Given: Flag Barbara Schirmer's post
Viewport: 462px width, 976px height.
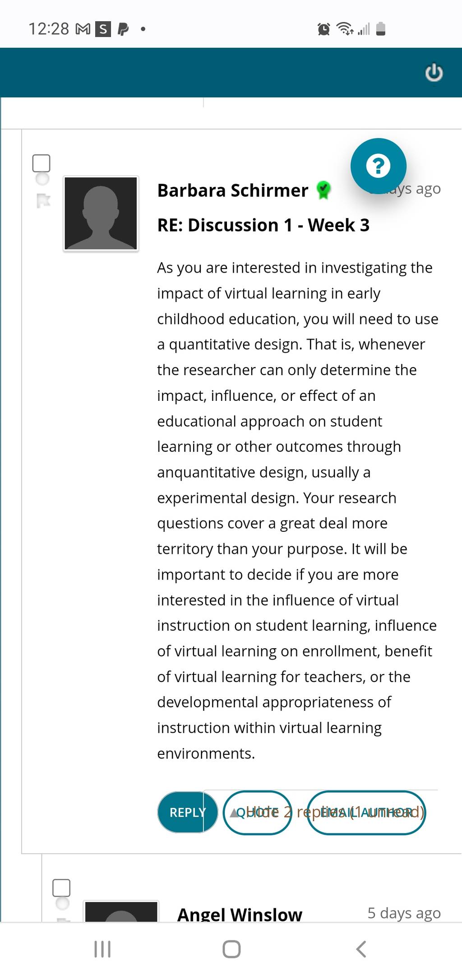Looking at the screenshot, I should (x=43, y=200).
